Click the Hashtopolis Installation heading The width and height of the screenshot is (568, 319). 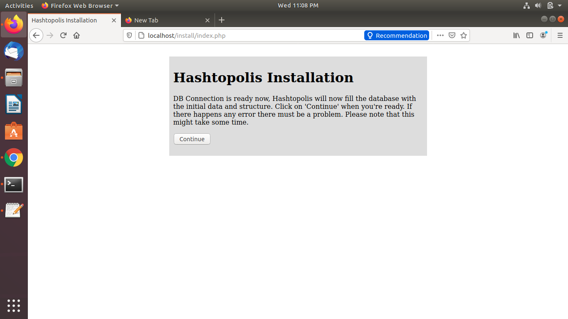click(x=263, y=77)
